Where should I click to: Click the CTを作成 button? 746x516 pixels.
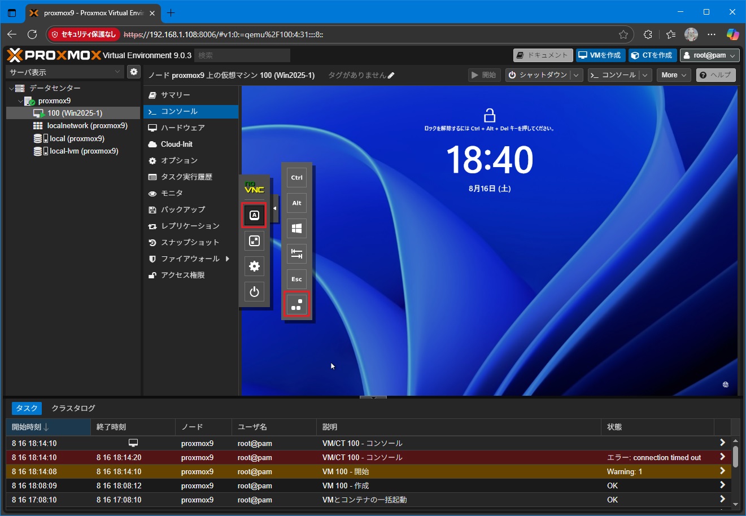click(x=652, y=55)
